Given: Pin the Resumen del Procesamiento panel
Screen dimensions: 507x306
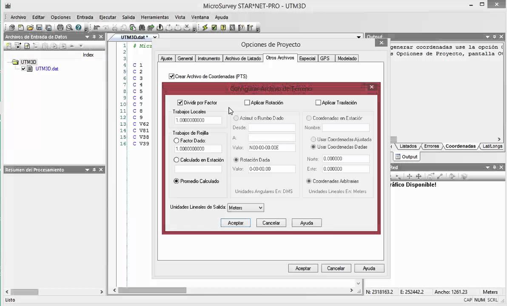Looking at the screenshot, I should [94, 170].
